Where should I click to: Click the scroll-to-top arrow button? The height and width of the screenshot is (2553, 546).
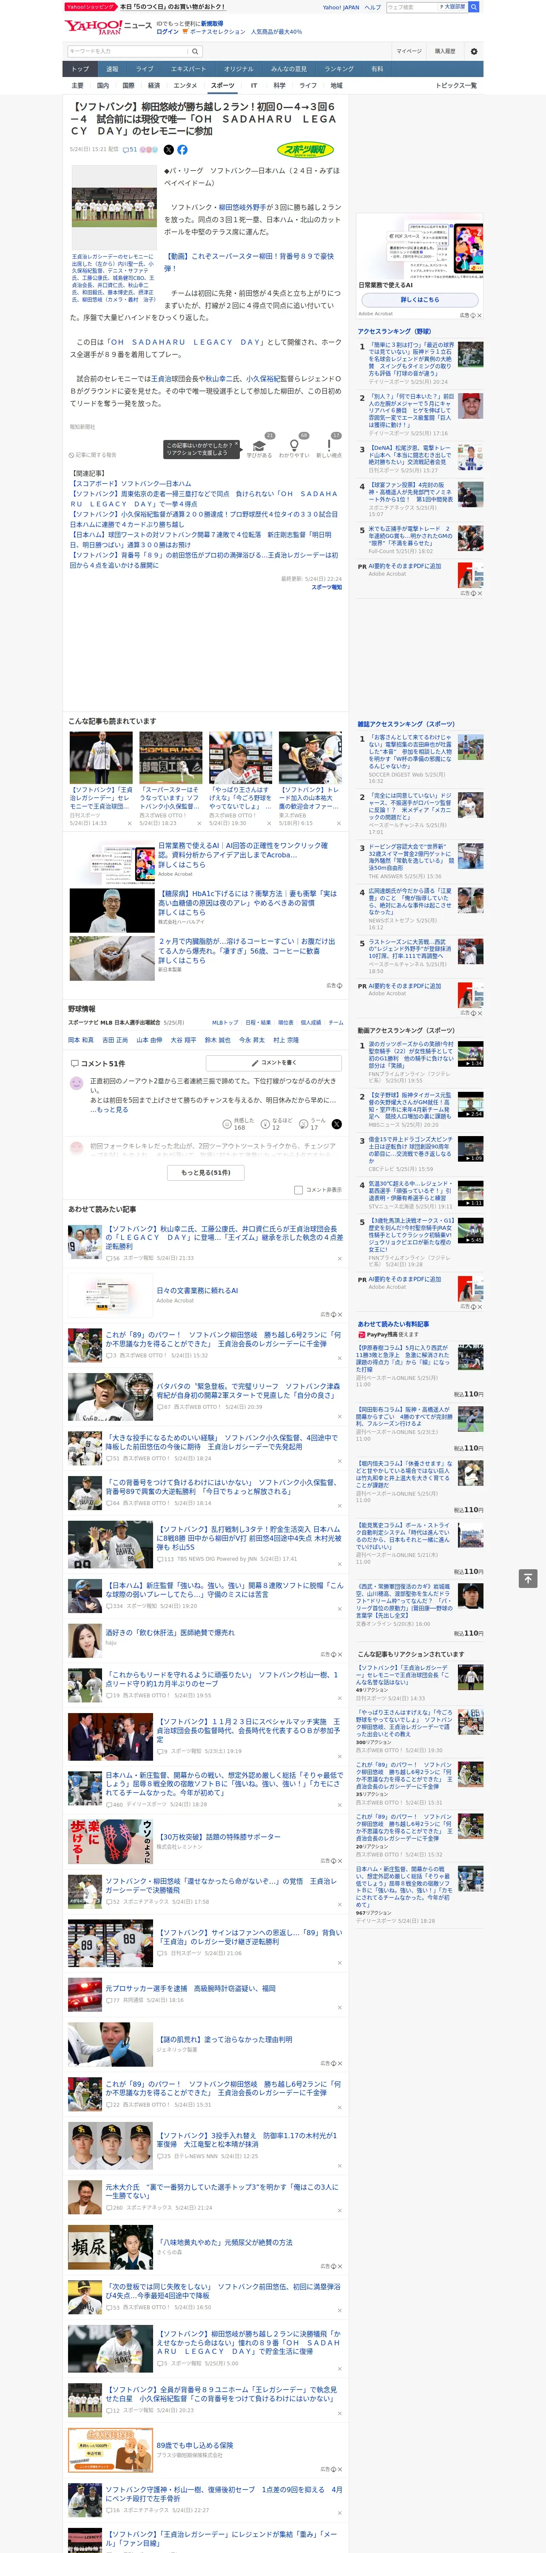pos(528,1578)
